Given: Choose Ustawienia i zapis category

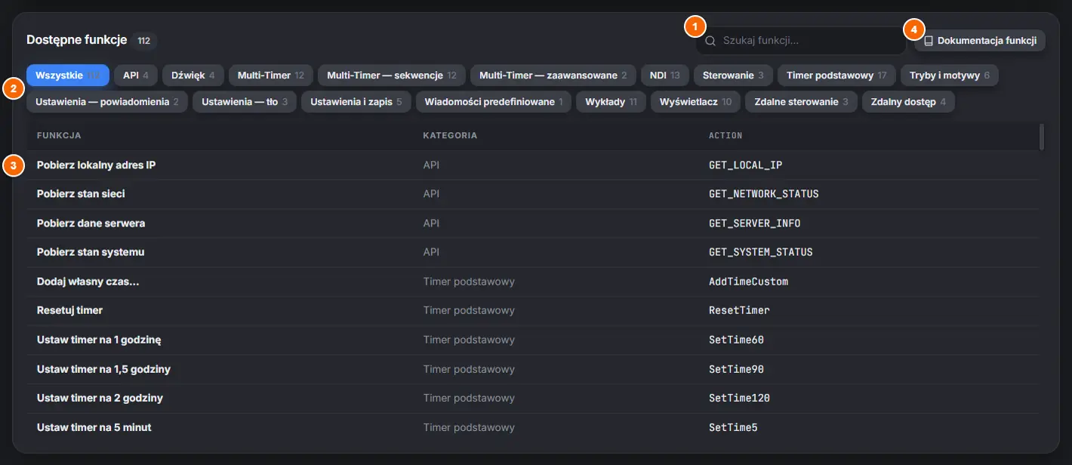Looking at the screenshot, I should click(356, 102).
